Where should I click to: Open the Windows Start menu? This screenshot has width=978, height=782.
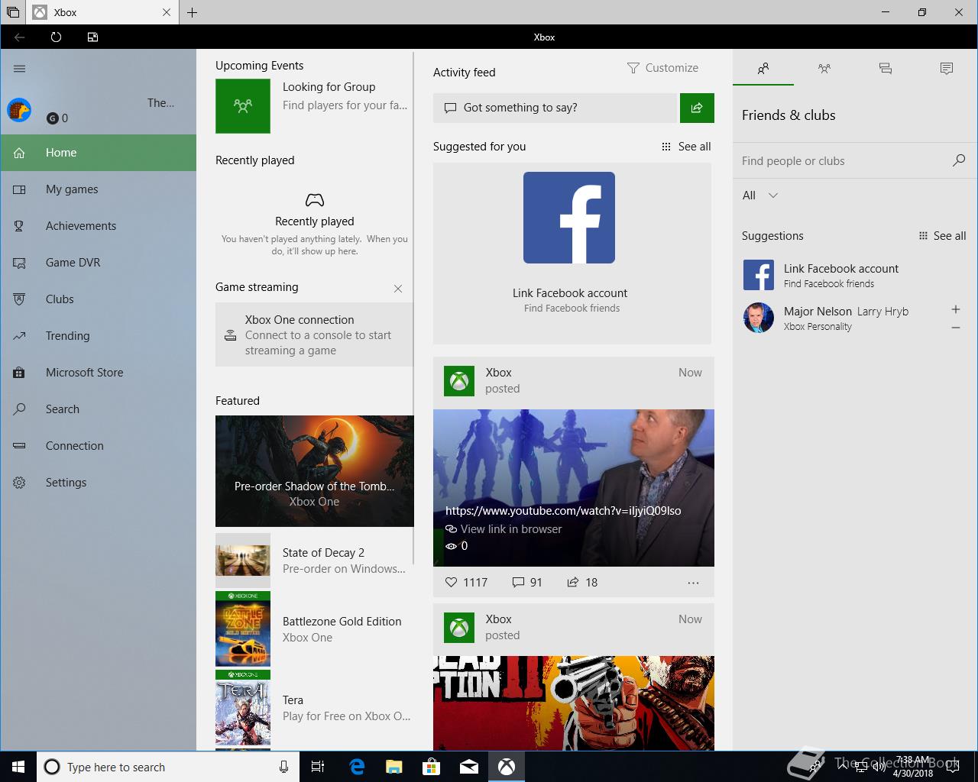point(18,767)
